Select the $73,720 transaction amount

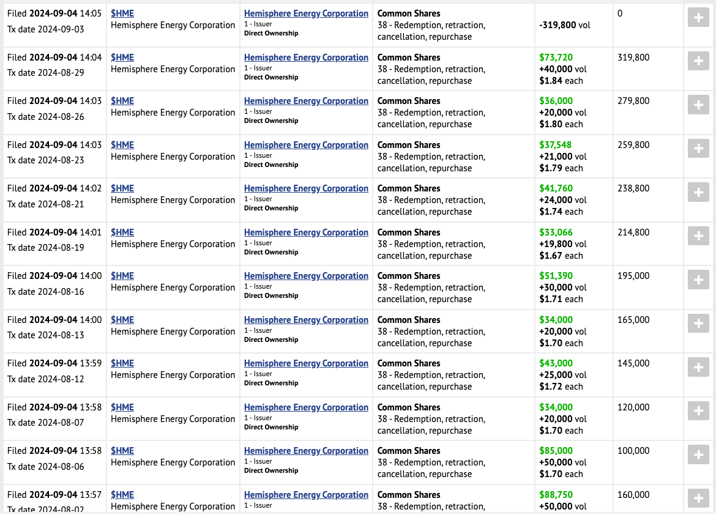[x=556, y=57]
